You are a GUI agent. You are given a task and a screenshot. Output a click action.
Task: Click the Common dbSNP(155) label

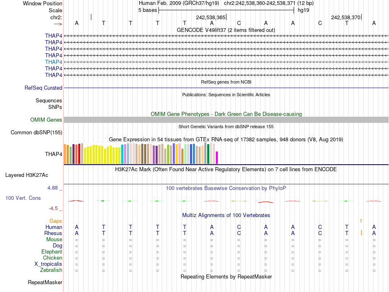(x=36, y=132)
